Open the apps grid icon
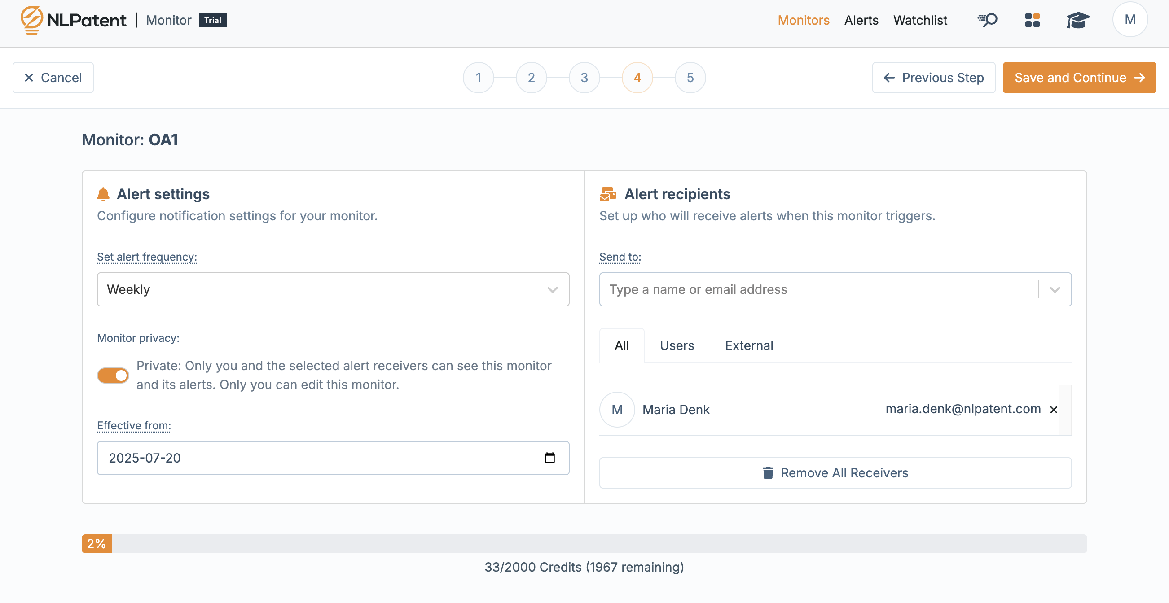The width and height of the screenshot is (1169, 603). click(x=1032, y=20)
